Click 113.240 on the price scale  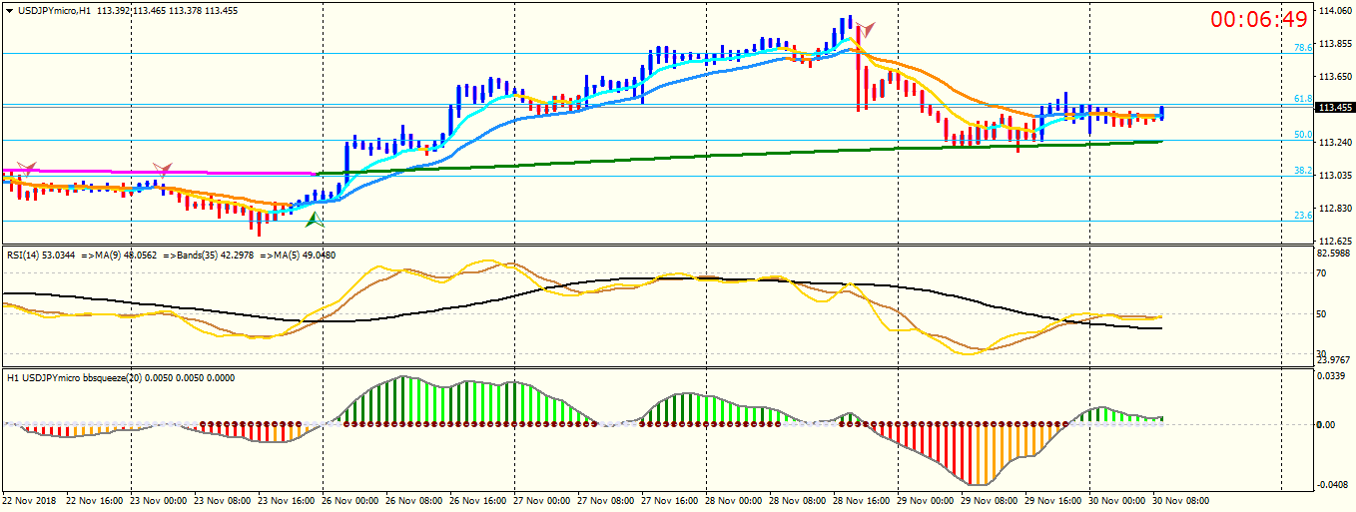coord(1335,143)
